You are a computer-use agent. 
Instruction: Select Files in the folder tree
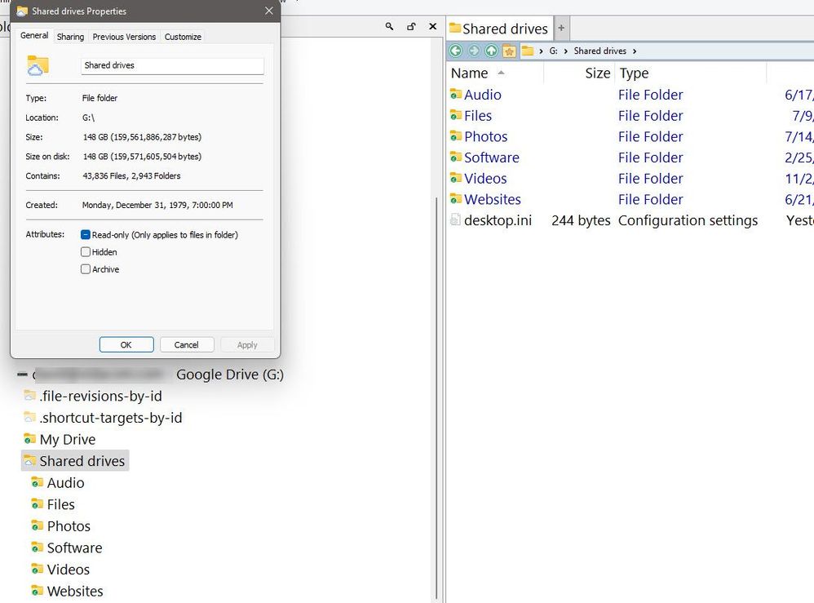60,504
